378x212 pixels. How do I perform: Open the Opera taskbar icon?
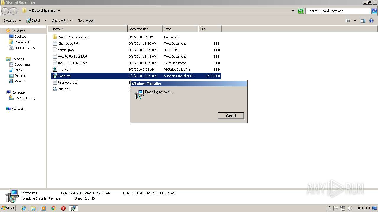(63, 208)
